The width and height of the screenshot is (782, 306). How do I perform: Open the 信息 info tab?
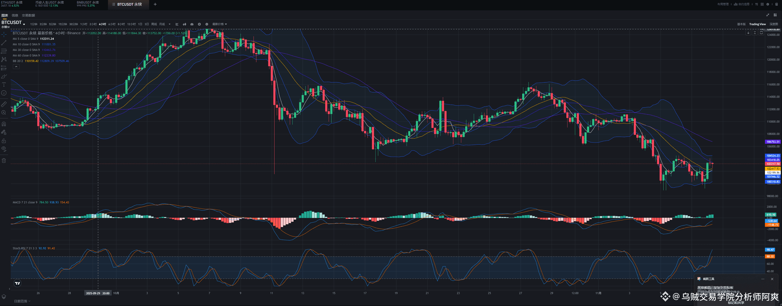click(15, 16)
